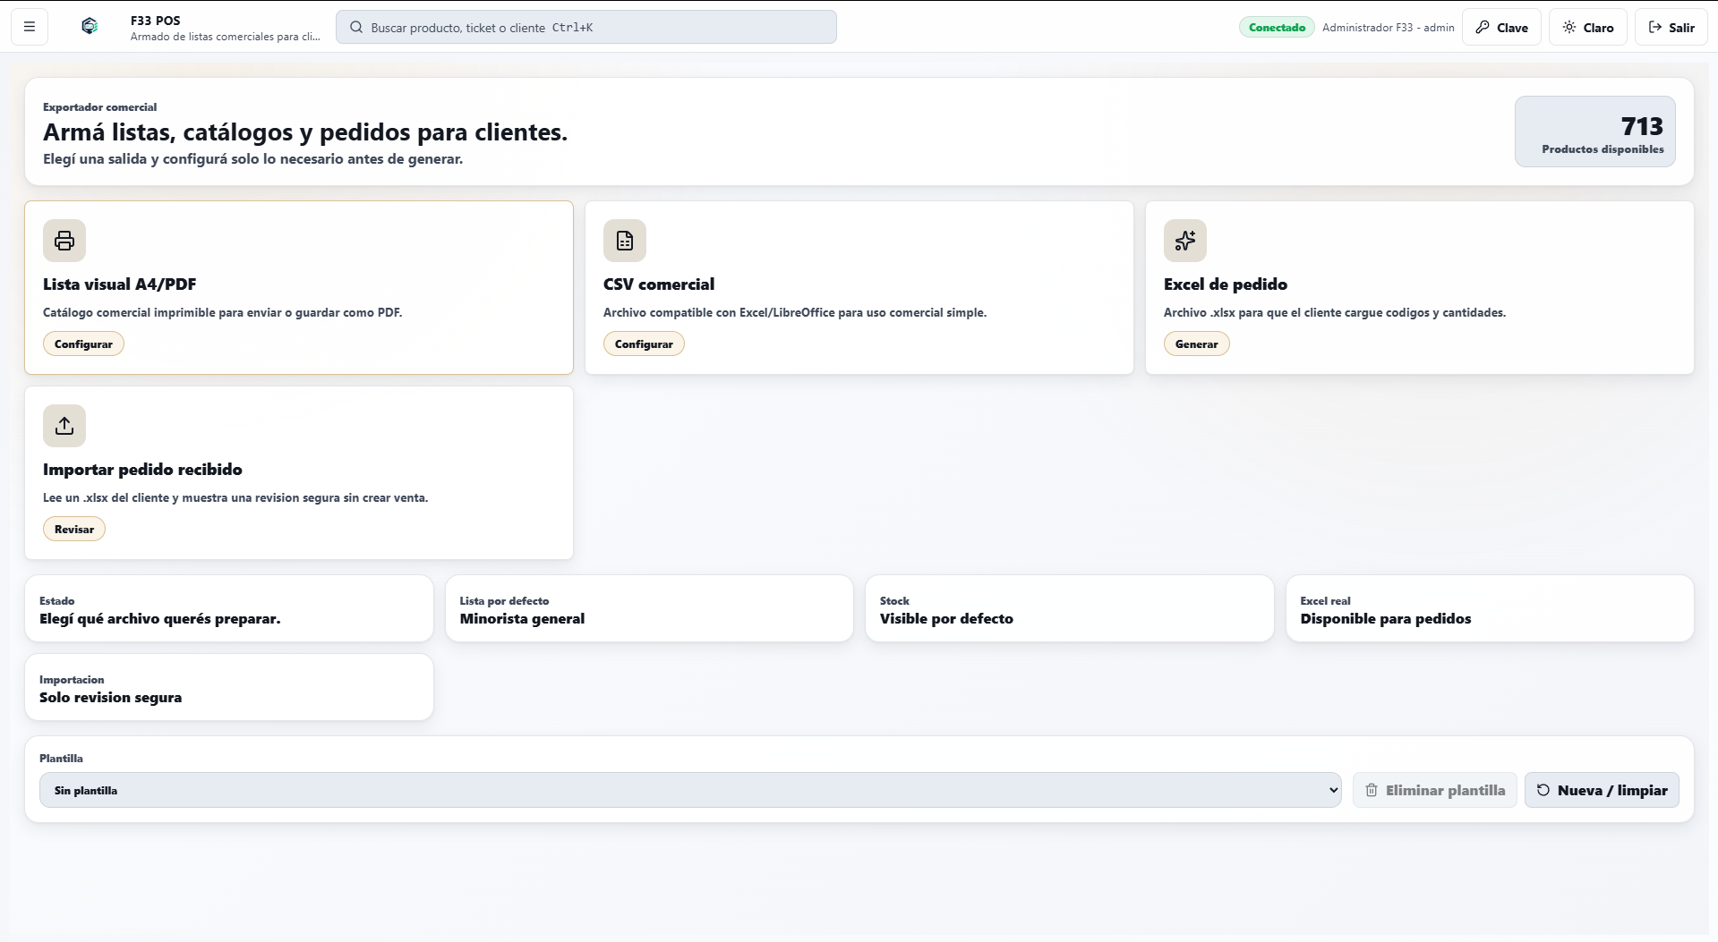Click the document icon on CSV comercial card
The width and height of the screenshot is (1718, 942).
[x=625, y=241]
